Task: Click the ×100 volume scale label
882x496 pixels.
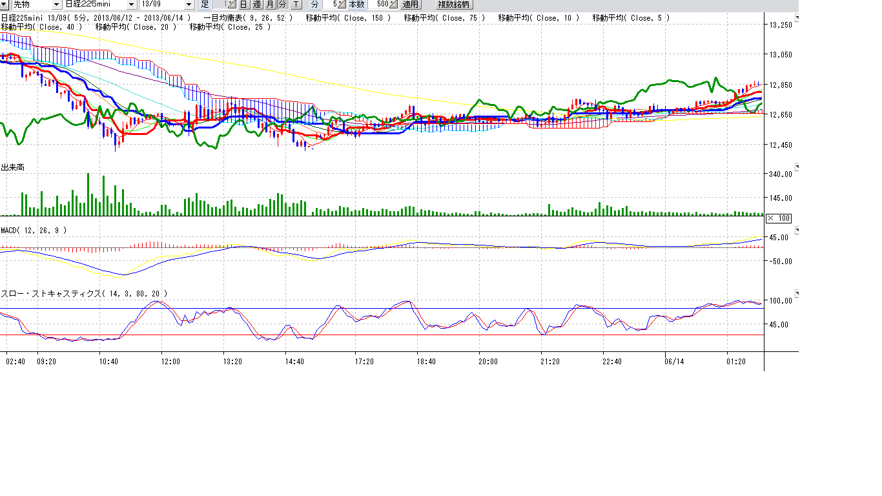Action: click(780, 218)
